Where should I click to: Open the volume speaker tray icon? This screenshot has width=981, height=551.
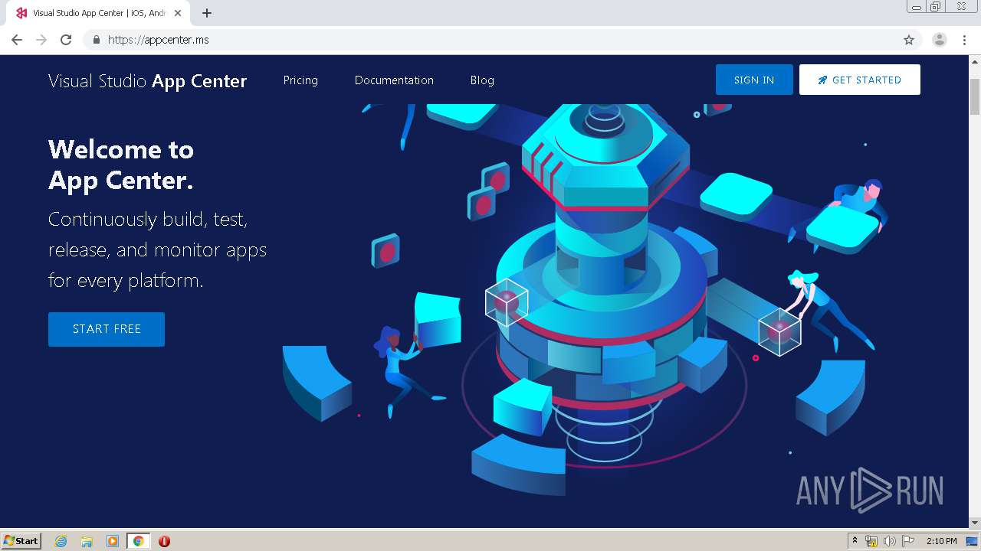click(890, 541)
